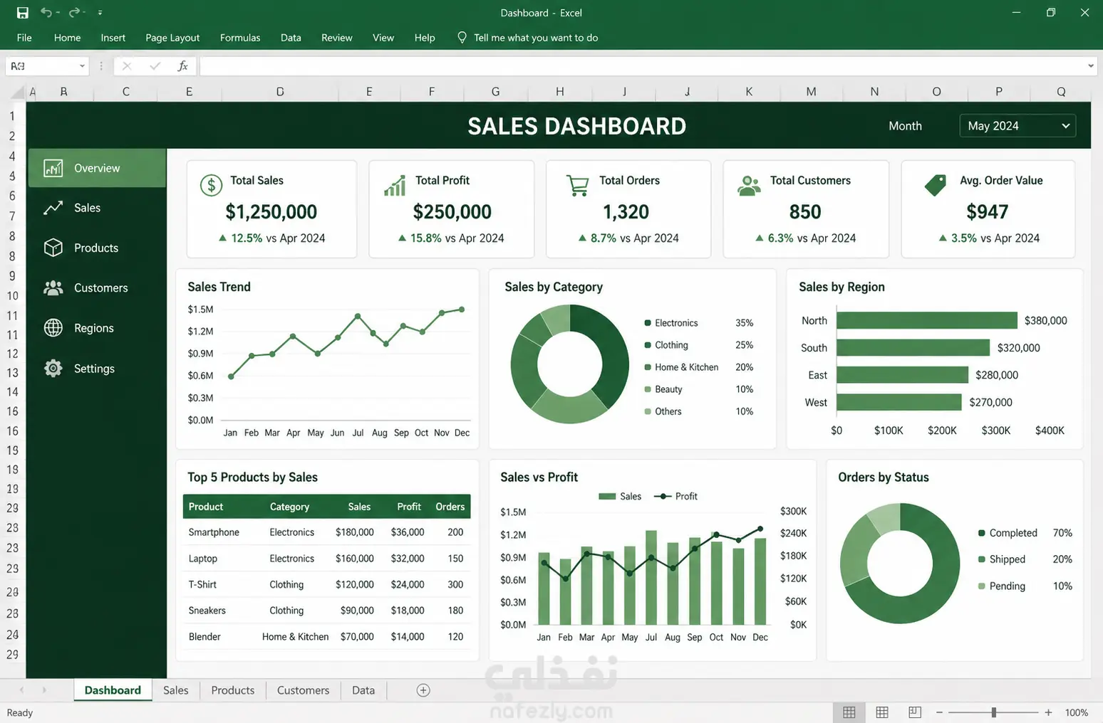Click the Tell me what you want field
Viewport: 1103px width, 723px height.
pos(536,38)
